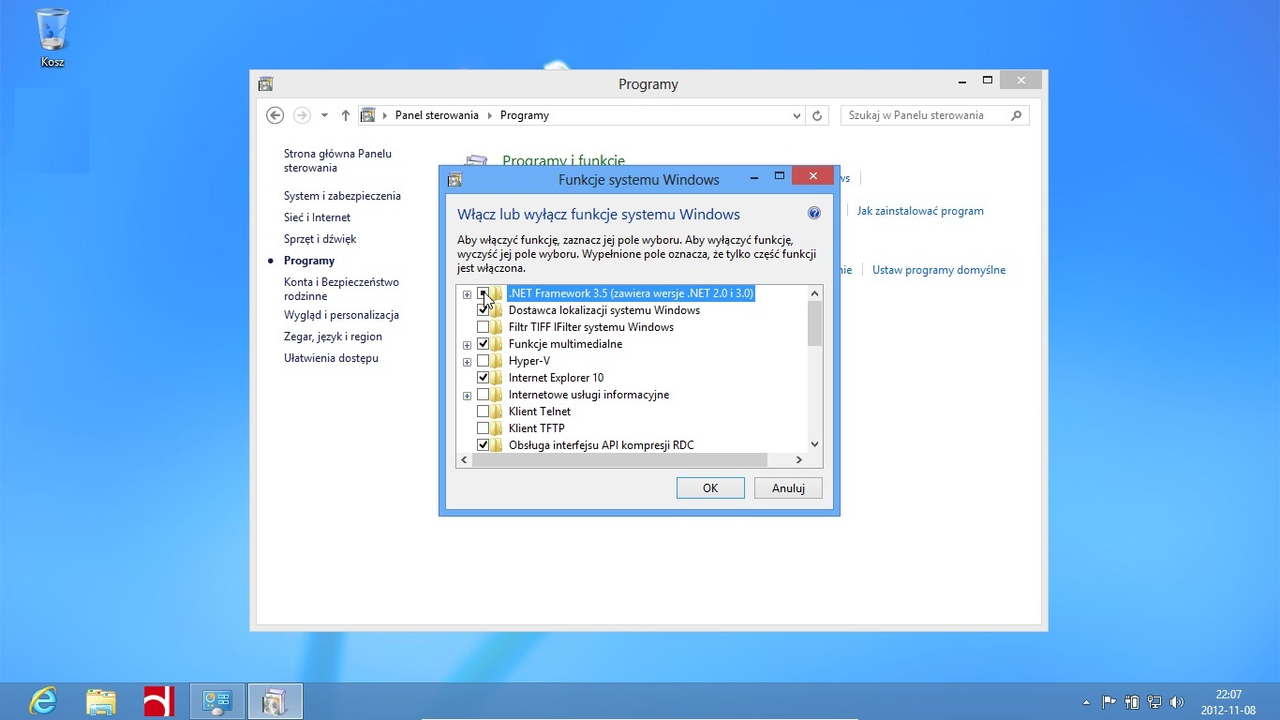Click the search magnifier in Control Panel

[1017, 115]
